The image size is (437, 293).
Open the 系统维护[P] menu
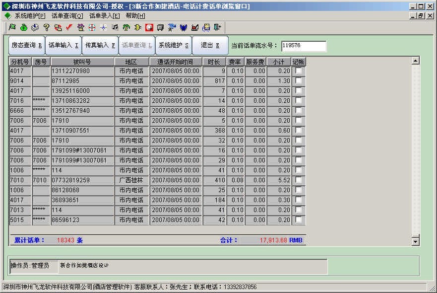[30, 16]
